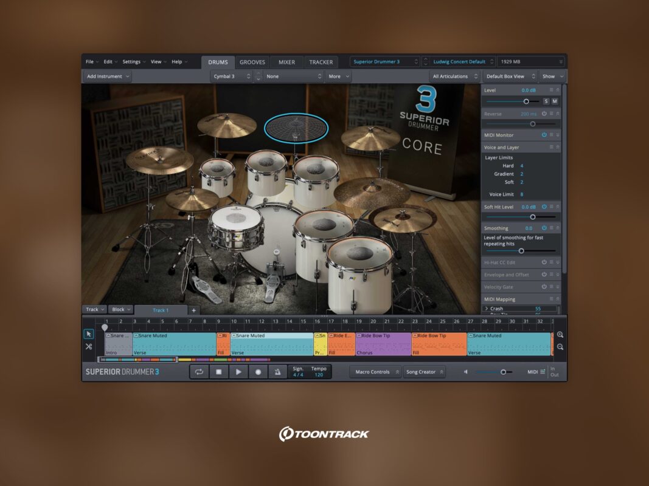Viewport: 649px width, 486px height.
Task: Open the 1929 MB memory dropdown
Action: pos(531,61)
